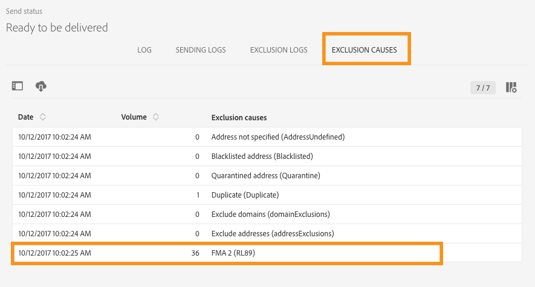Select the Address not specified row

point(267,137)
